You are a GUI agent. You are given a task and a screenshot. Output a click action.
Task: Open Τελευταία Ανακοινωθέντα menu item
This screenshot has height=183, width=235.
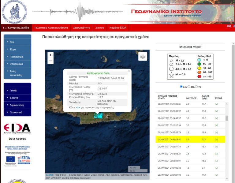coord(51,28)
